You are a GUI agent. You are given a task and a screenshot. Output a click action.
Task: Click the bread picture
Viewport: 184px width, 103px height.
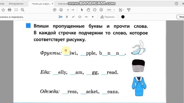138,66
